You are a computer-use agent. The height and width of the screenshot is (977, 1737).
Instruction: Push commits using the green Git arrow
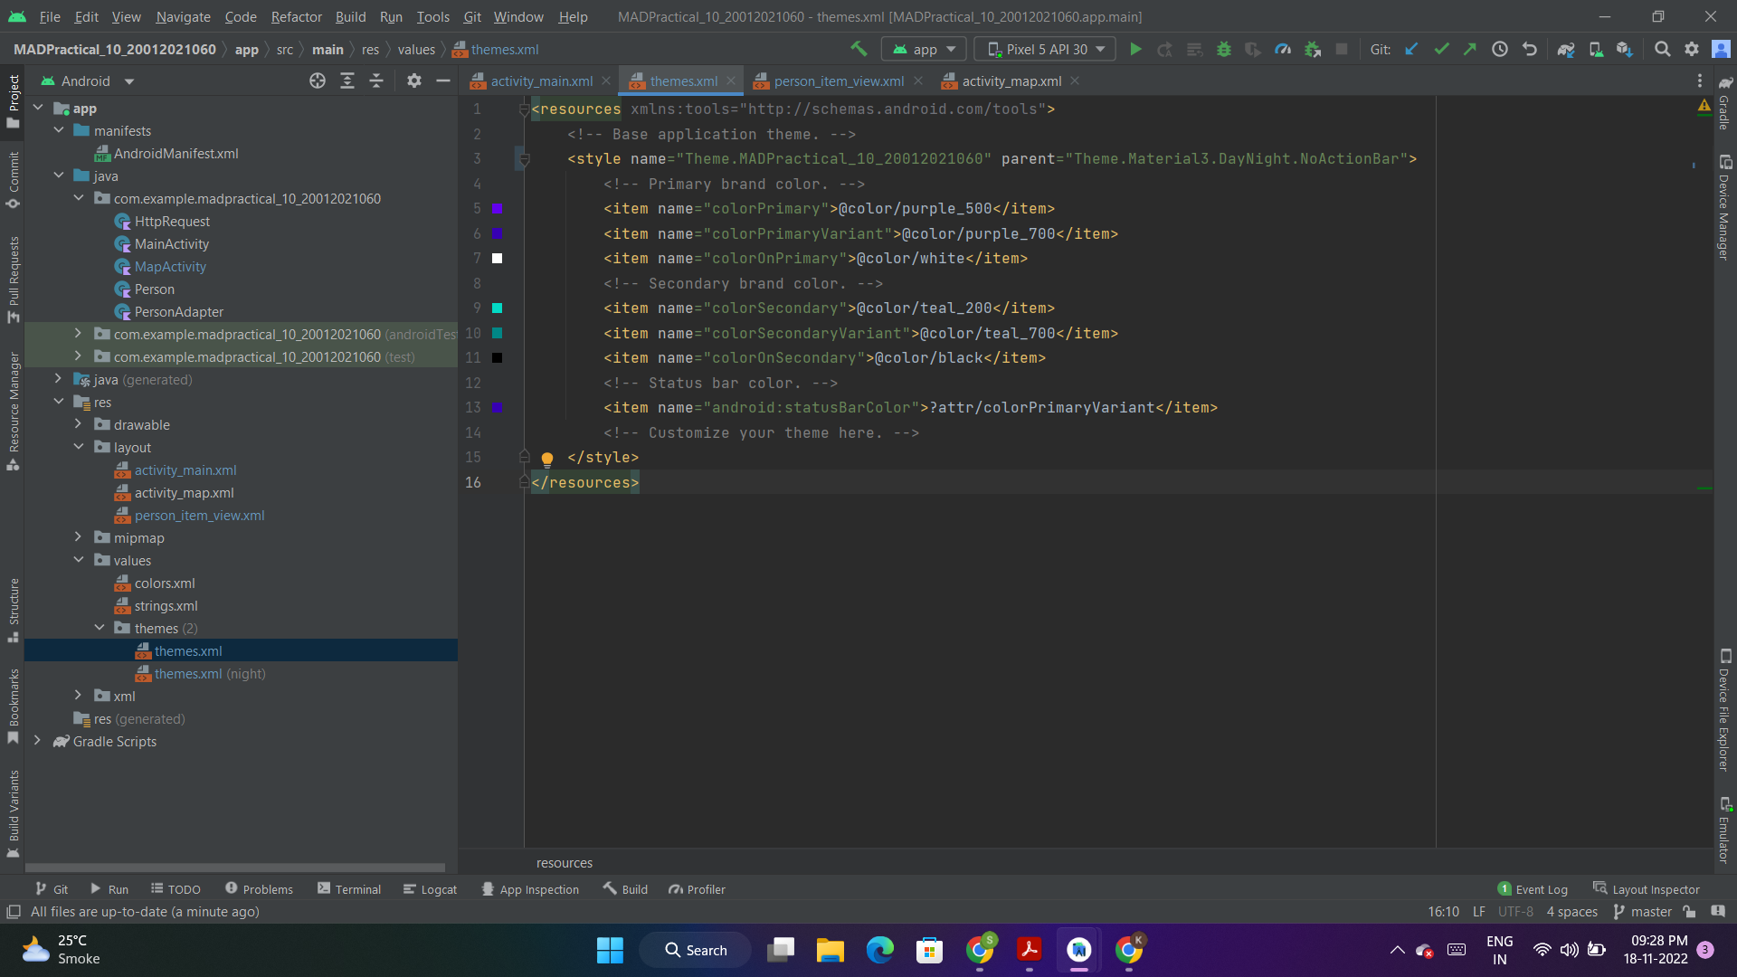[1470, 49]
